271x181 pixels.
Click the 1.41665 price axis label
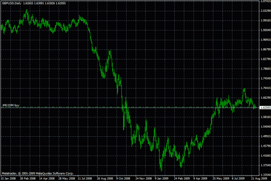[x=266, y=156]
